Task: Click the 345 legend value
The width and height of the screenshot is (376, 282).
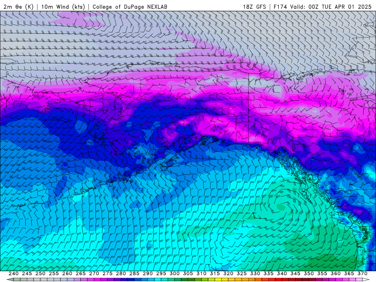Action: pyautogui.click(x=296, y=274)
